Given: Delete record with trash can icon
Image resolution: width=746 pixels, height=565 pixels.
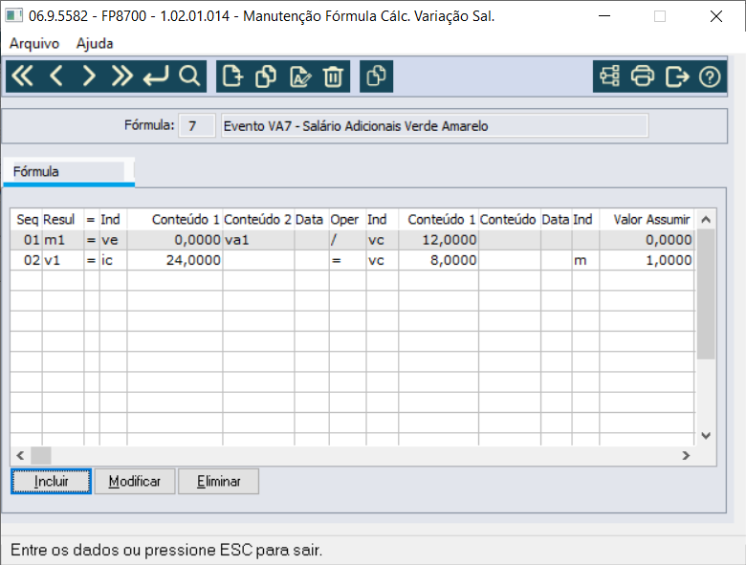Looking at the screenshot, I should pos(333,76).
